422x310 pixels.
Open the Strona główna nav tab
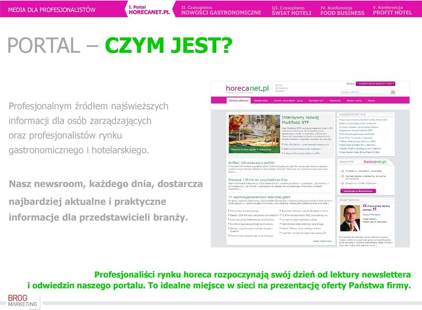[x=238, y=100]
